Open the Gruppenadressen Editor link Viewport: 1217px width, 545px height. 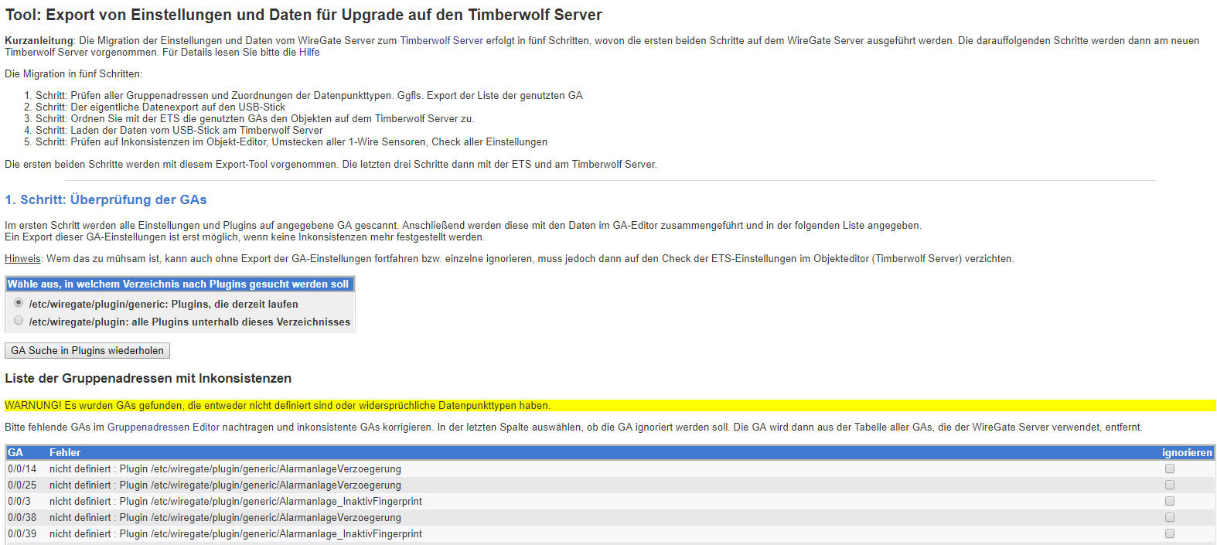click(x=163, y=427)
